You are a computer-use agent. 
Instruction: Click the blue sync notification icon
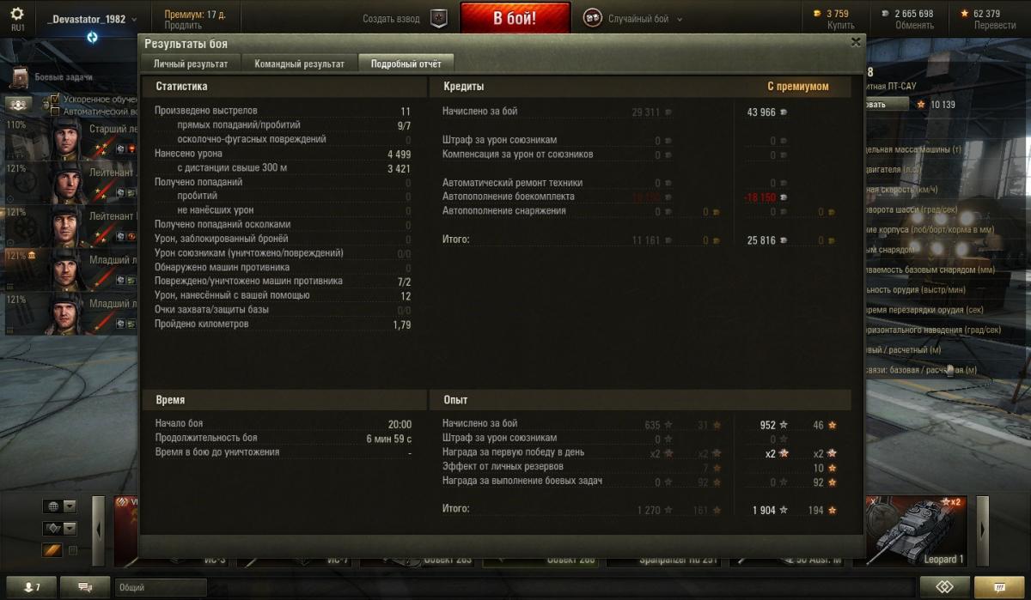[92, 37]
